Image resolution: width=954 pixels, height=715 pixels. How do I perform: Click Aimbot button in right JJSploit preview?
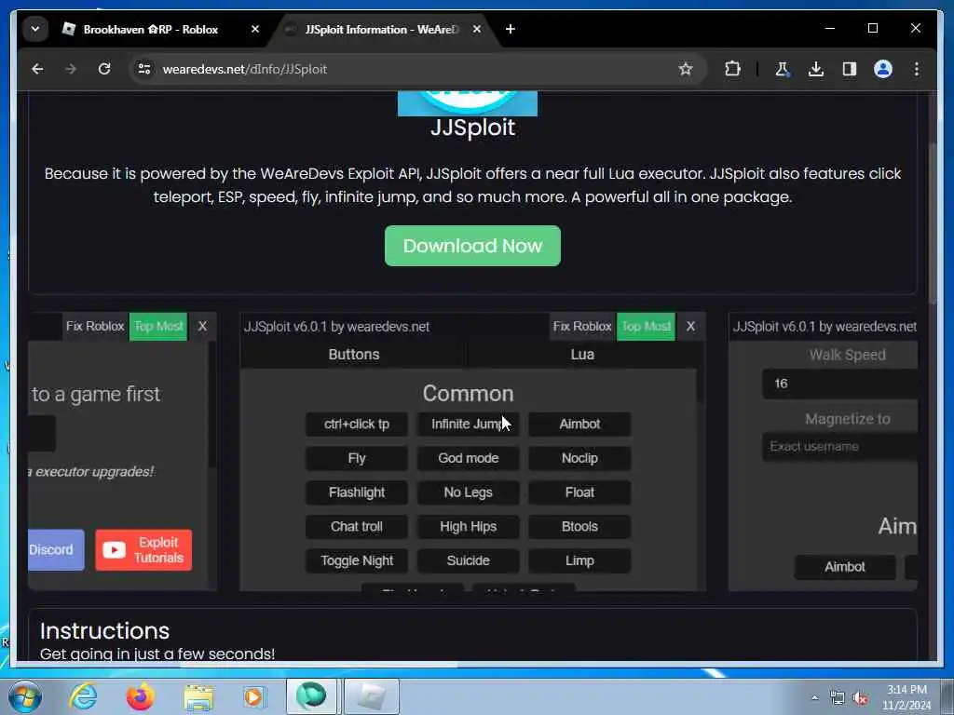pyautogui.click(x=844, y=567)
